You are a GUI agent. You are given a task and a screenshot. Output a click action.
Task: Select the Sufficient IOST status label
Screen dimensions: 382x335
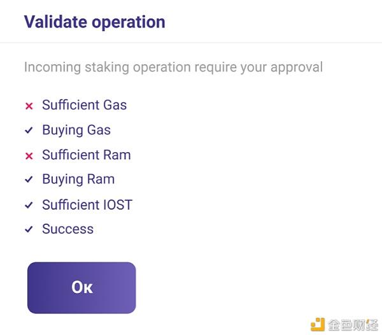click(x=87, y=204)
